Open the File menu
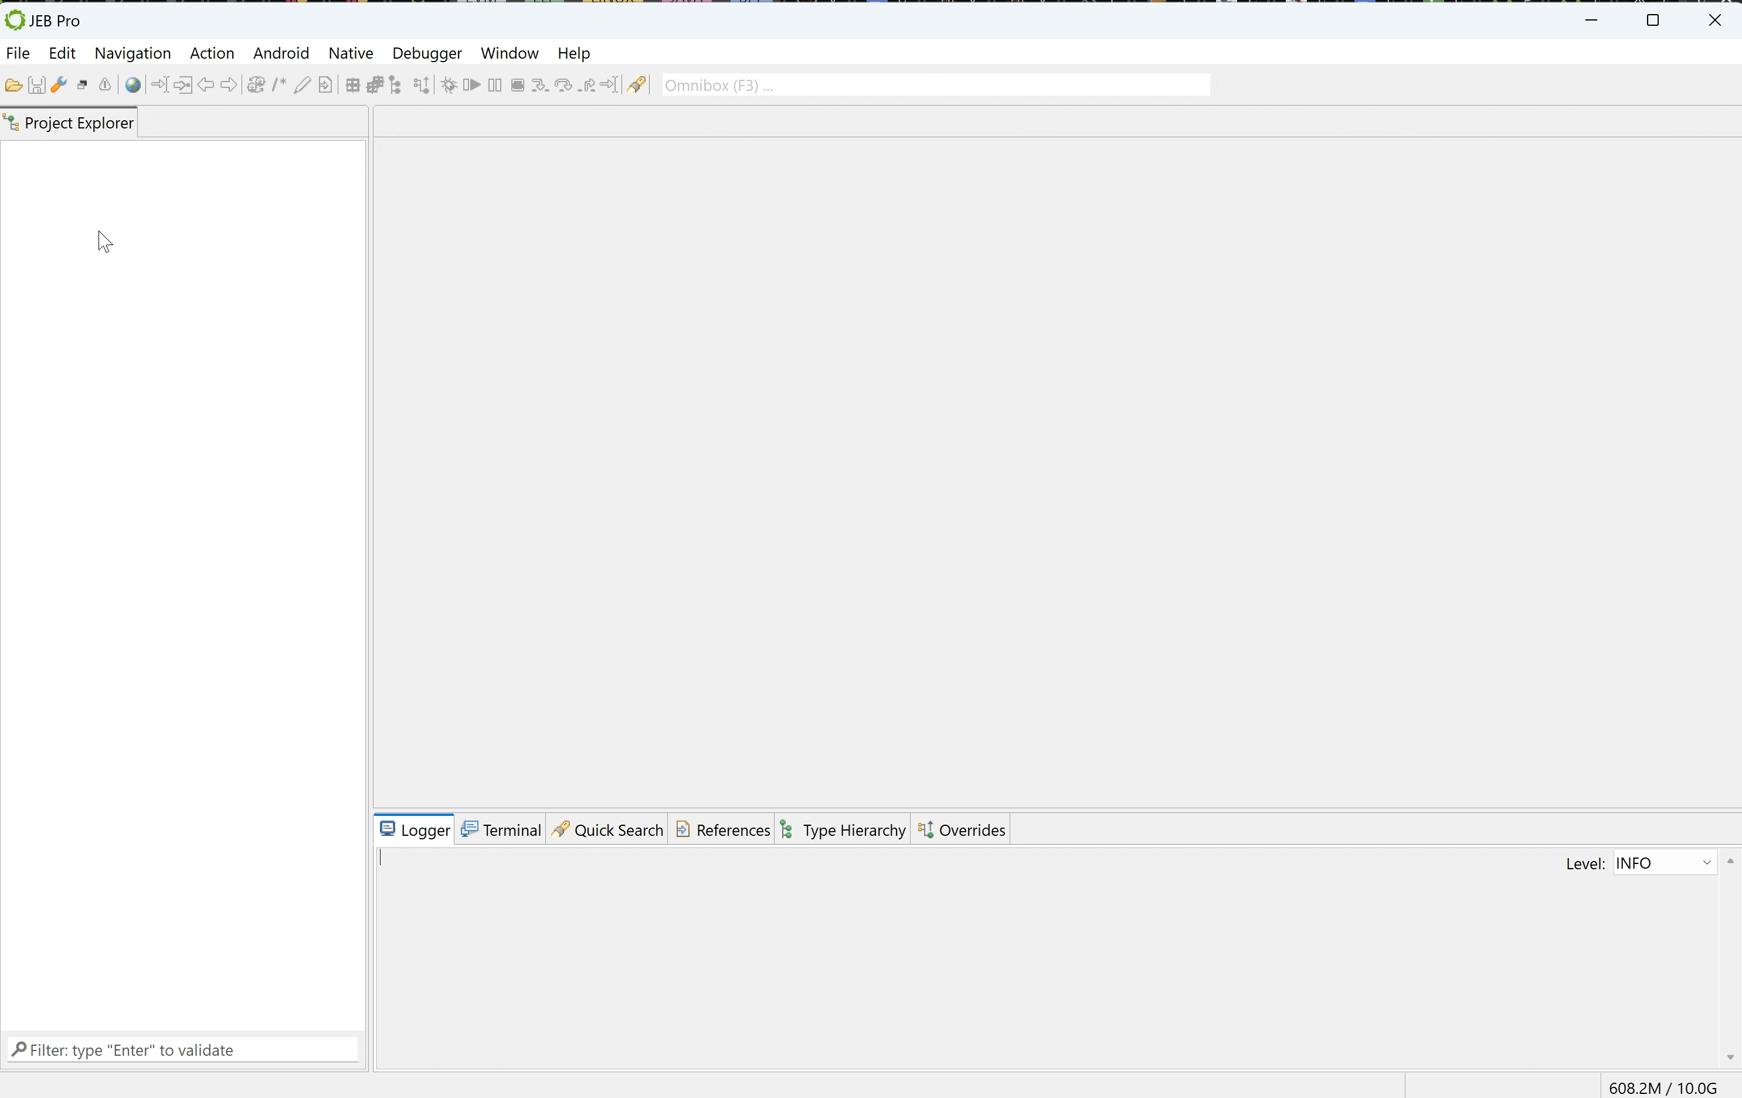1742x1098 pixels. coord(18,53)
